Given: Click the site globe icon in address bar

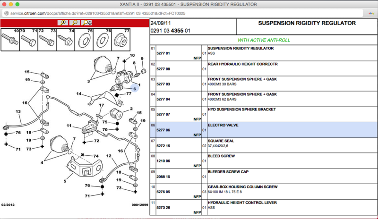Looking at the screenshot, I should click(x=7, y=14).
